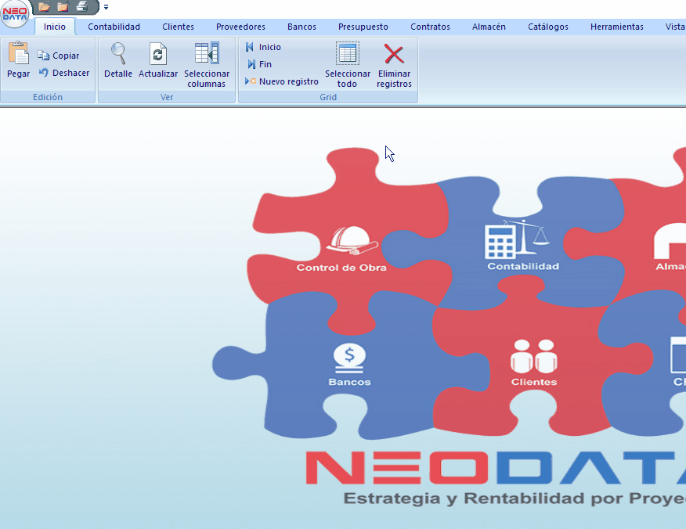686x529 pixels.
Task: Open the Herramientas ribbon tab
Action: tap(617, 27)
